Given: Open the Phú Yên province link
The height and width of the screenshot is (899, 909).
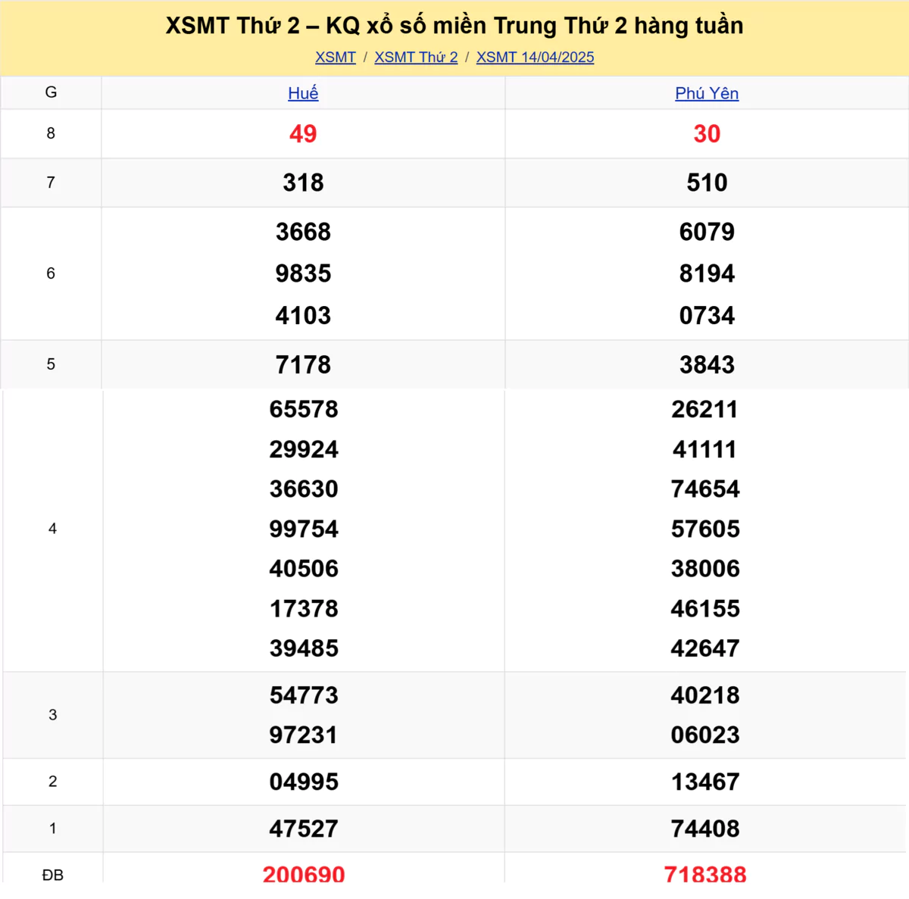Looking at the screenshot, I should 707,93.
